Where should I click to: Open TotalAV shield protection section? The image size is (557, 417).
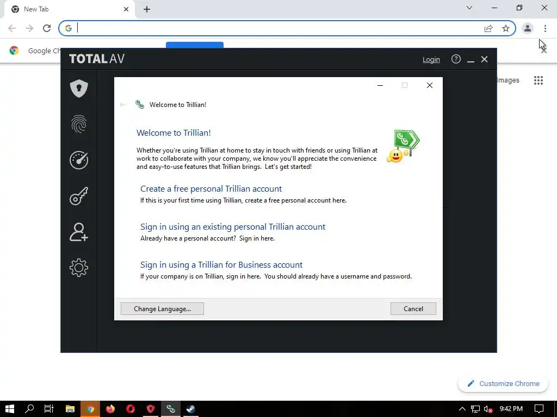(79, 89)
